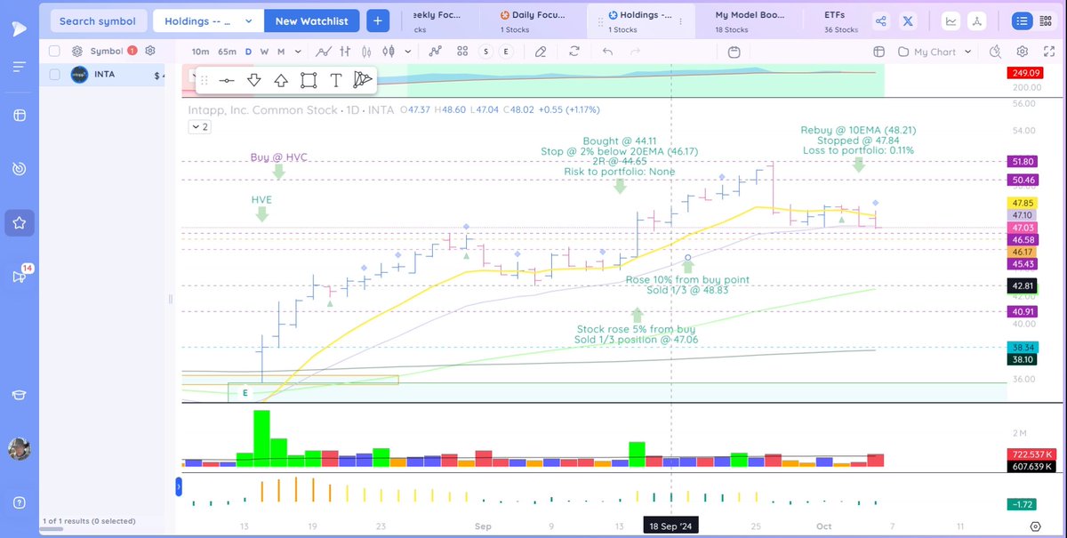Click the New Watchlist button

pyautogui.click(x=311, y=20)
